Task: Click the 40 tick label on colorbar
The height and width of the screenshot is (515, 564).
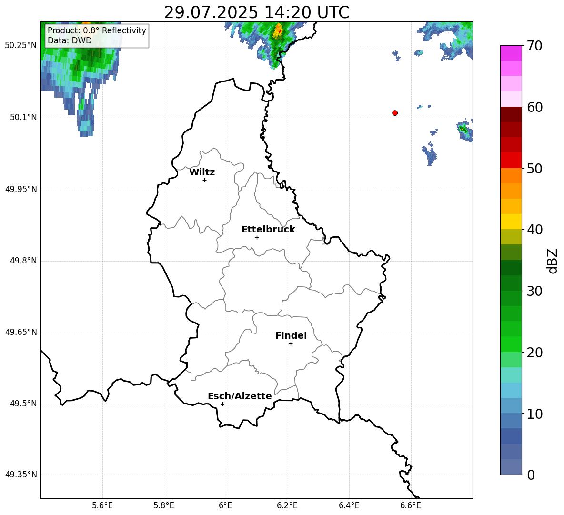Action: 534,230
